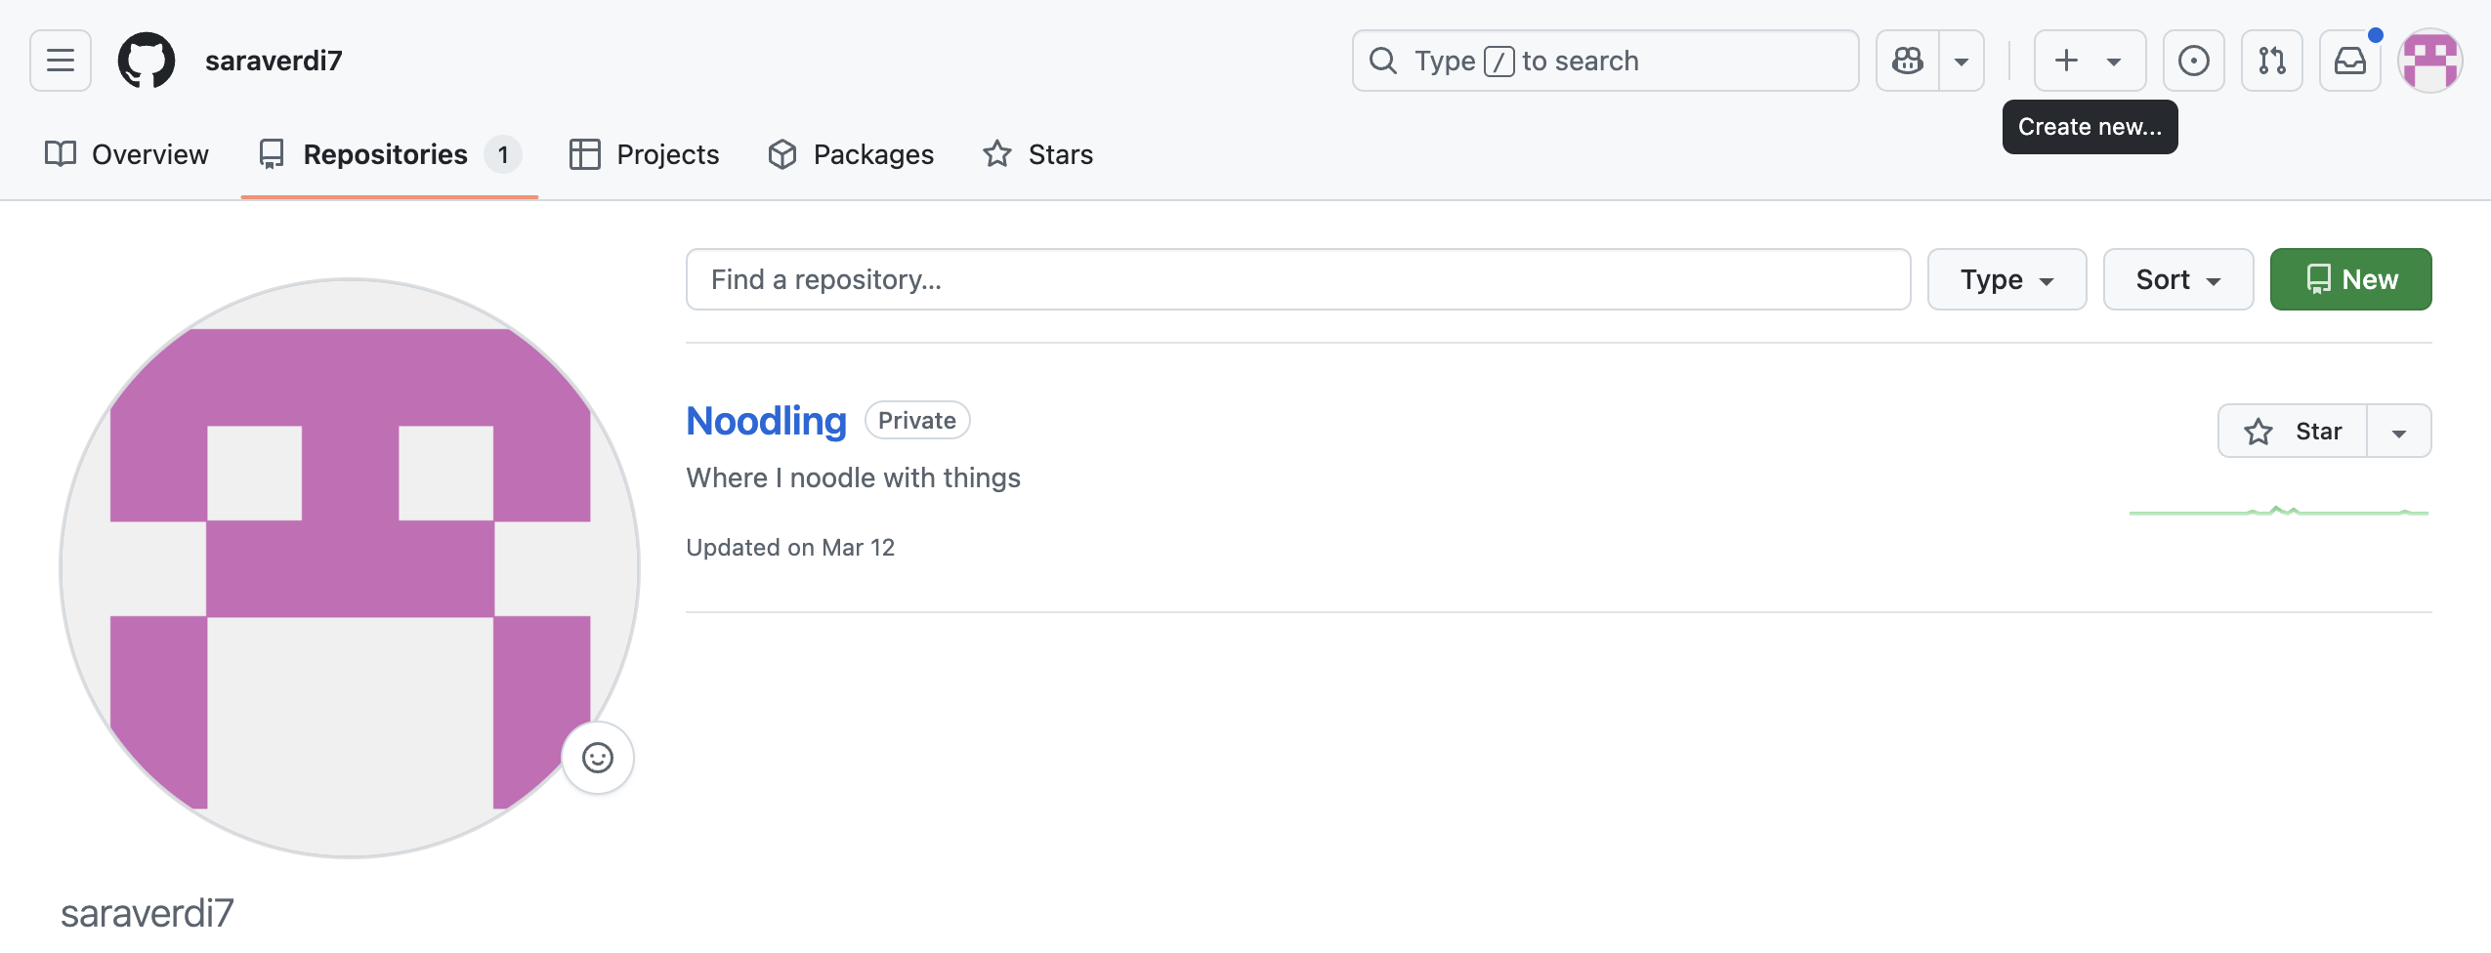Set a status with the smiley icon
The height and width of the screenshot is (953, 2491).
click(x=599, y=757)
